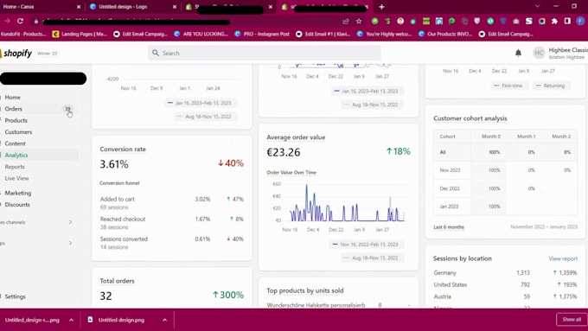Viewport: 588px width, 331px height.
Task: Click the Orders count badge
Action: tap(67, 109)
